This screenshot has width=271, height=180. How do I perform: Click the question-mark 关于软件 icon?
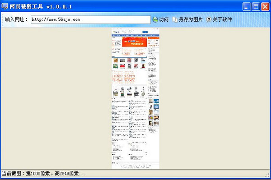tap(209, 19)
